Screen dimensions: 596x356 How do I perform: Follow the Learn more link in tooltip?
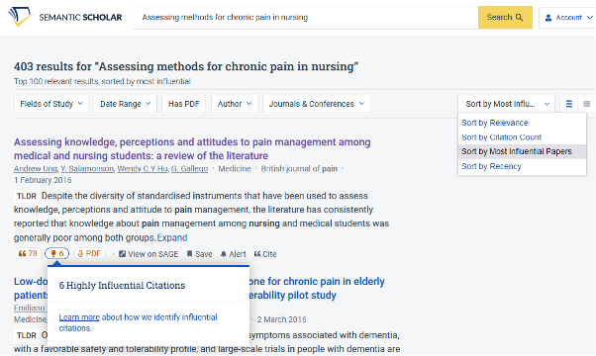pyautogui.click(x=79, y=317)
